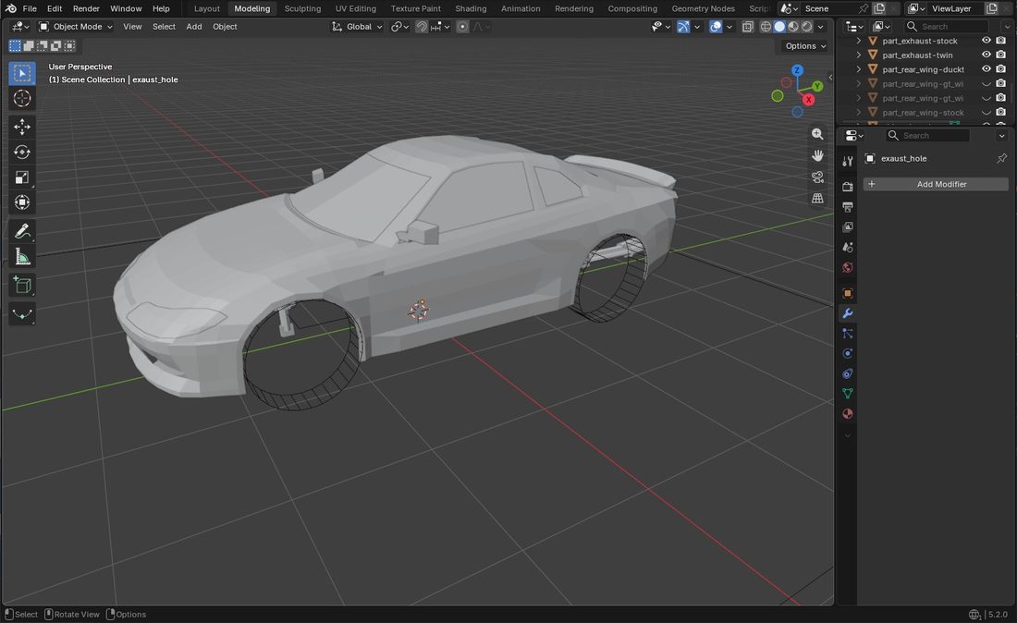Open the Global transform orientation dropdown

(358, 27)
